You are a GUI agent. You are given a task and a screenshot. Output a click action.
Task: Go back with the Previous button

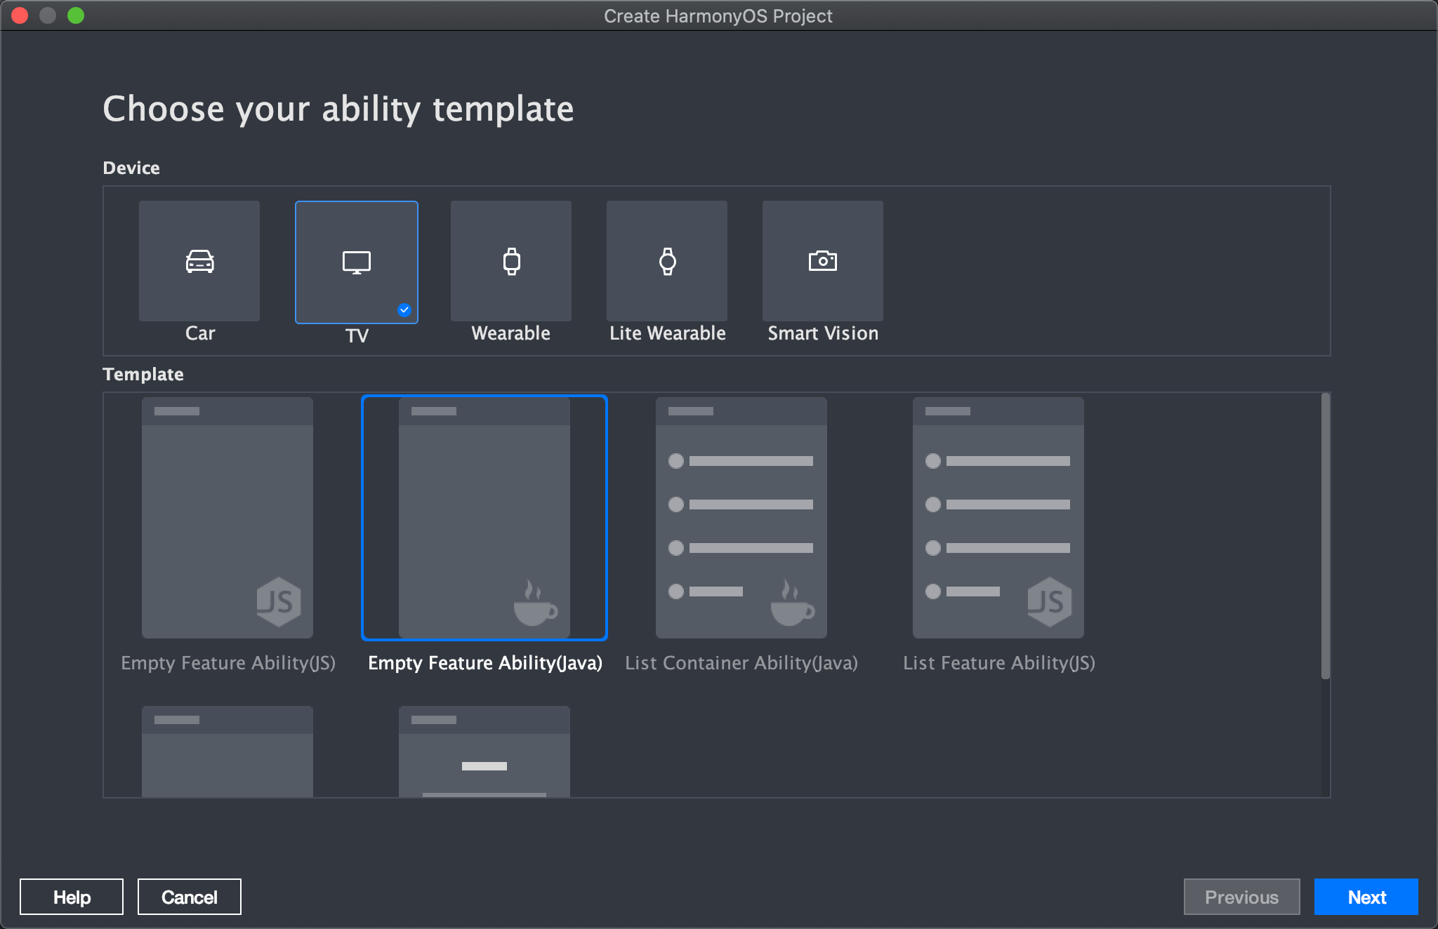click(x=1241, y=897)
